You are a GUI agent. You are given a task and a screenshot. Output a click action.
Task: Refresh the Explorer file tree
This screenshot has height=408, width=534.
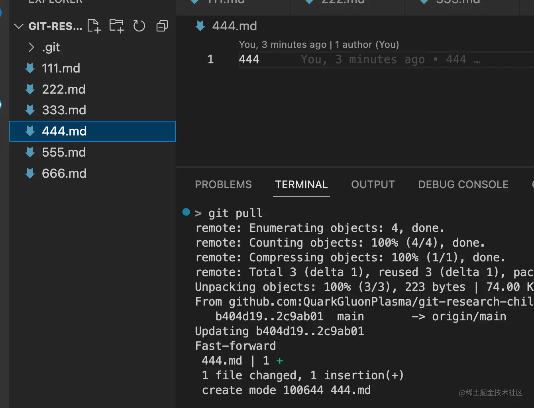[139, 26]
